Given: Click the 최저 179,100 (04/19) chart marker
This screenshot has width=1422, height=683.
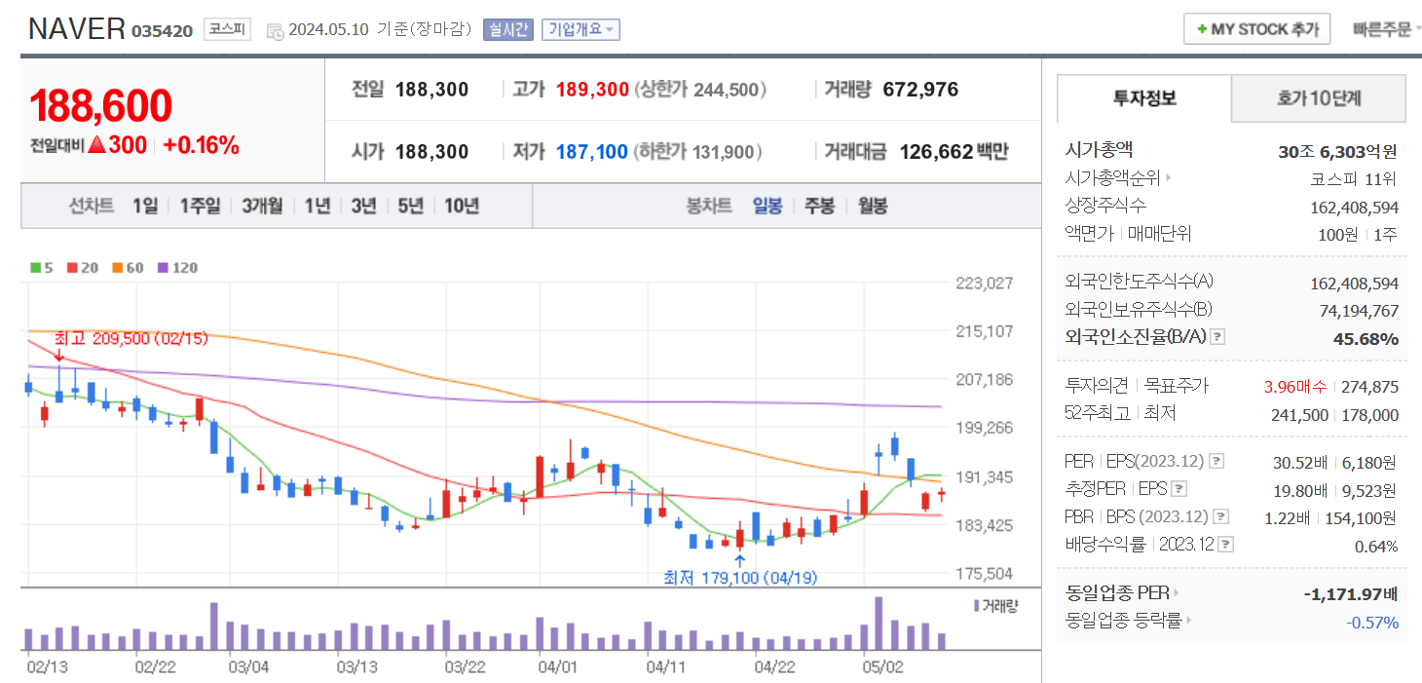Looking at the screenshot, I should 740,577.
